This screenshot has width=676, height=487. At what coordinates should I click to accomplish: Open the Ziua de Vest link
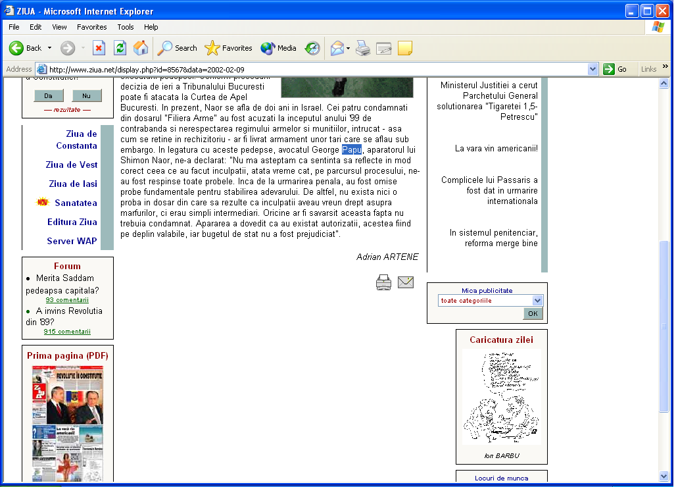click(72, 165)
